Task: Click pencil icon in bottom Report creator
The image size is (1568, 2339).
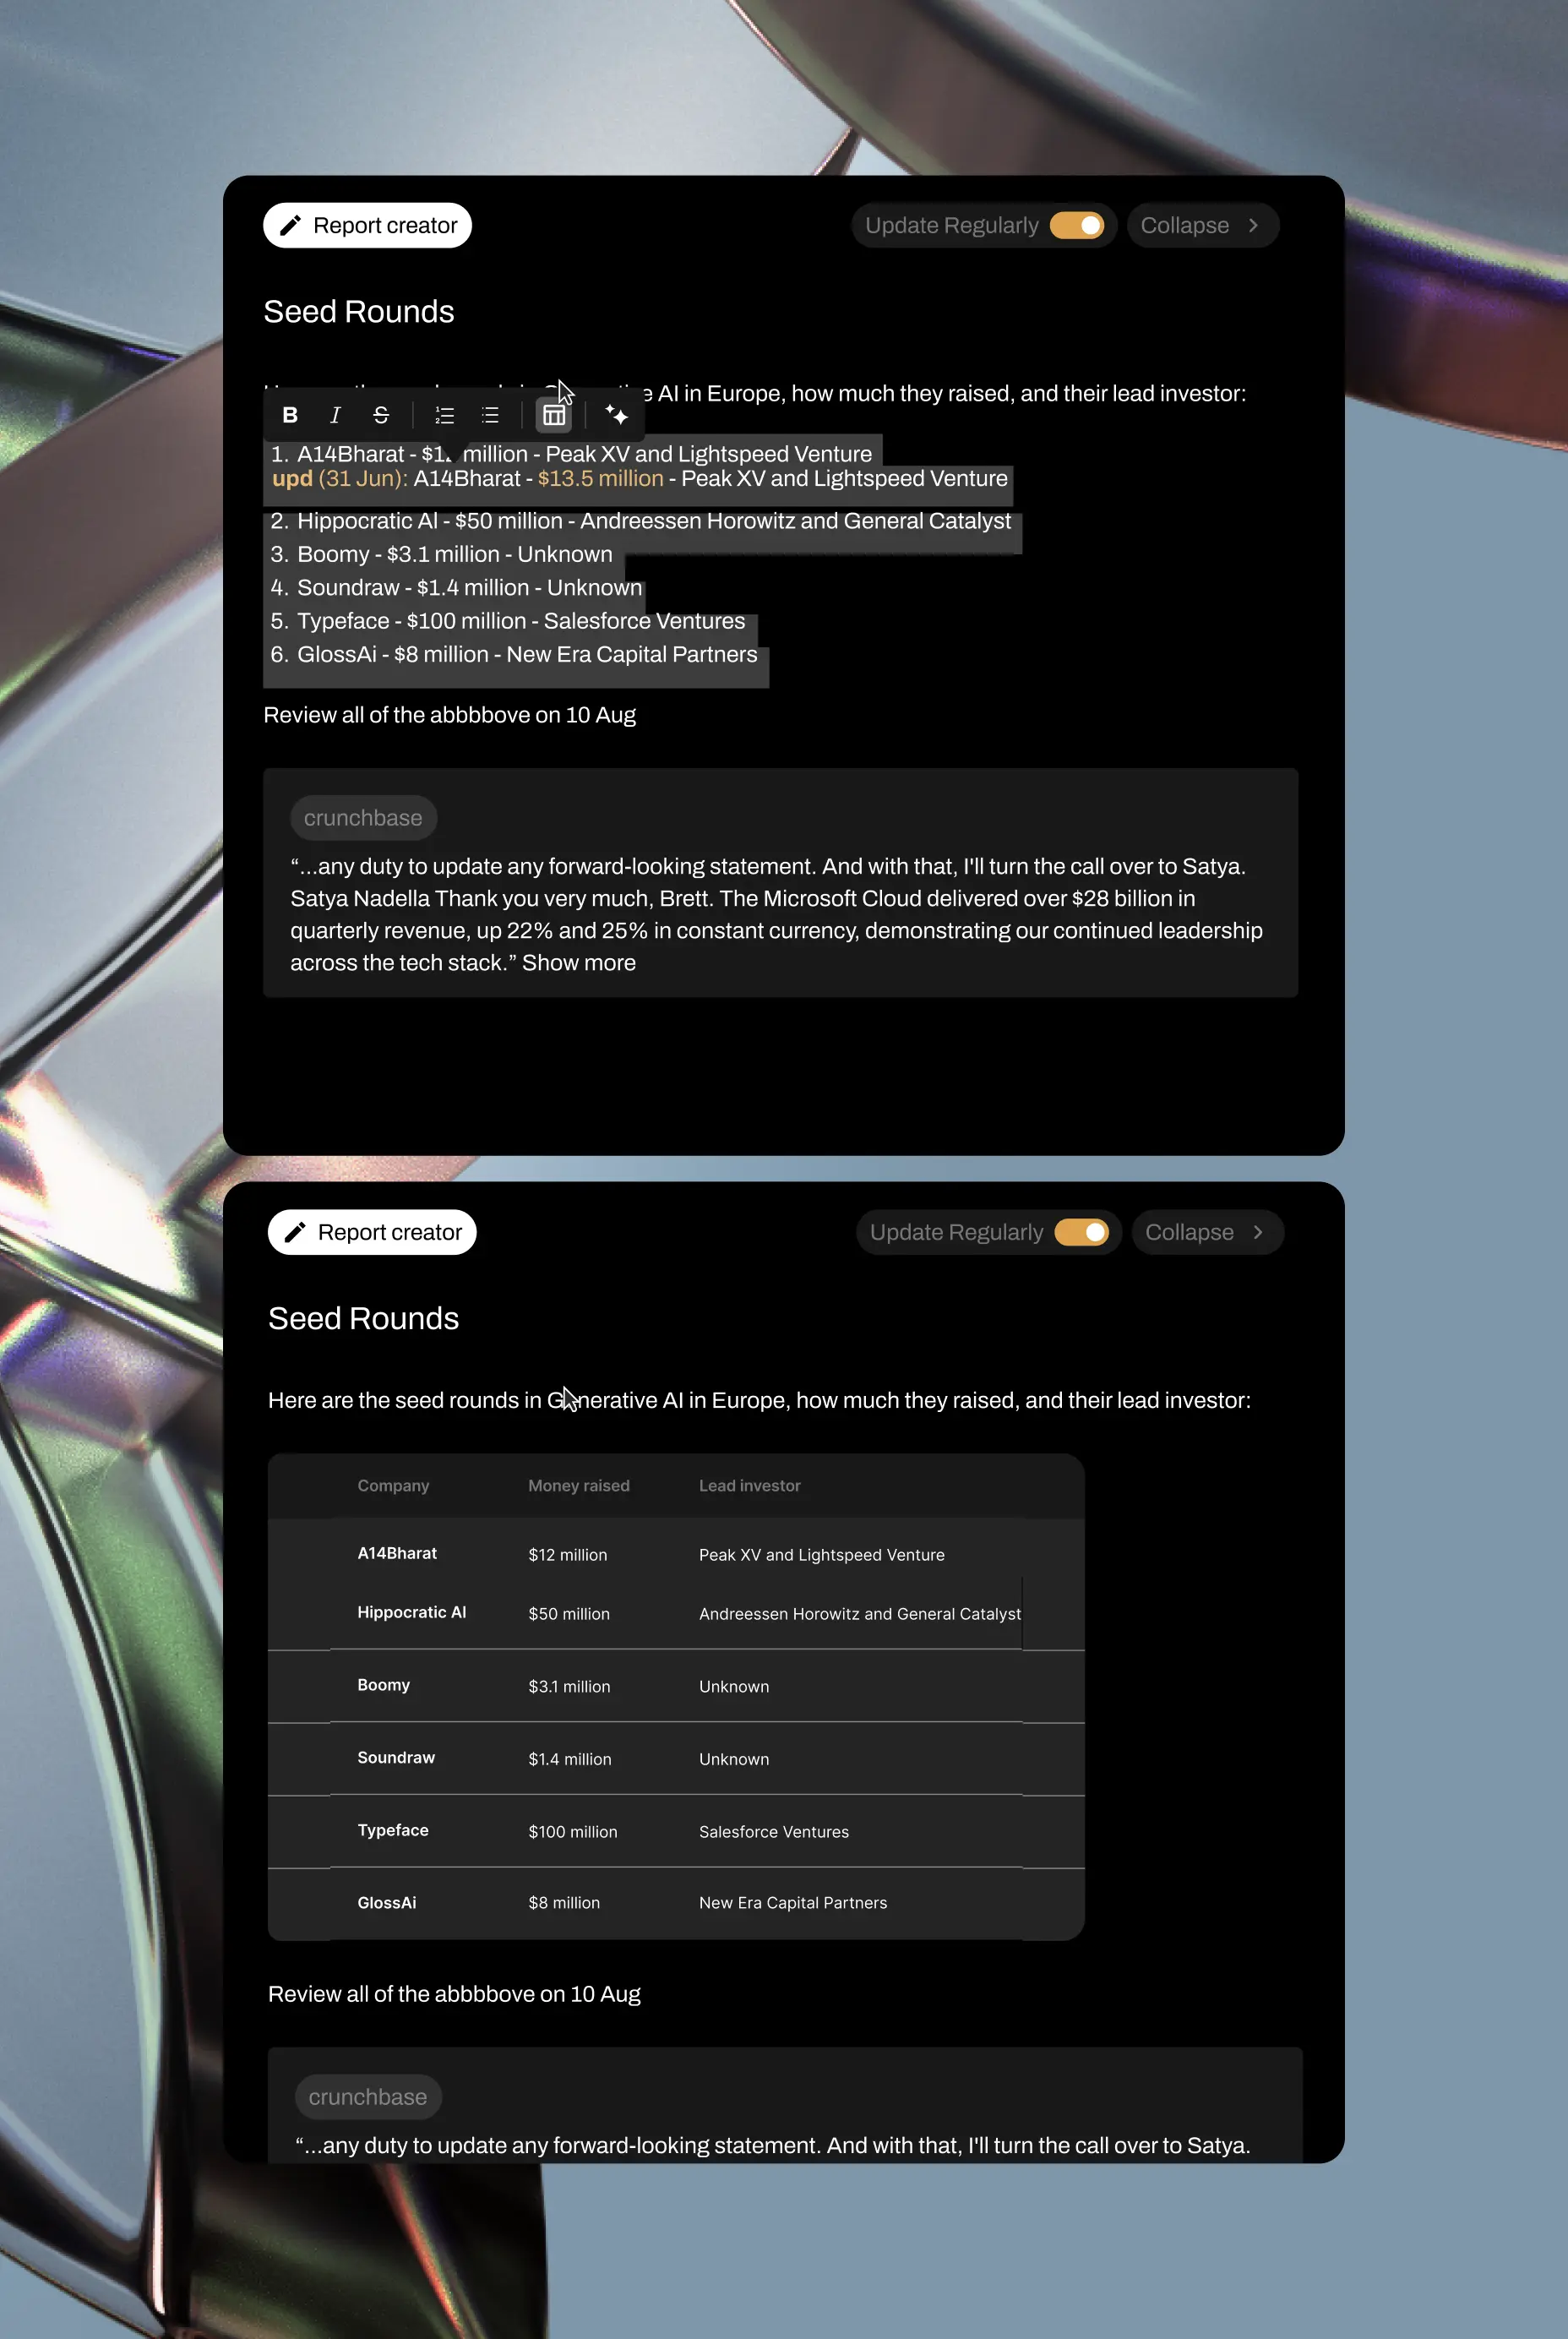Action: (x=295, y=1232)
